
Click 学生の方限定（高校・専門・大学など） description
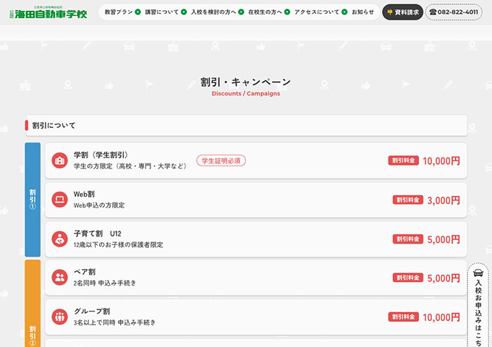pos(131,166)
